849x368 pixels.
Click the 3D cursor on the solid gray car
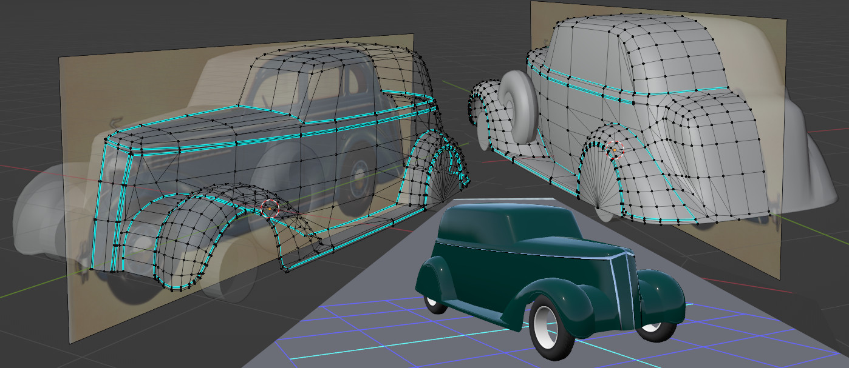pos(615,149)
